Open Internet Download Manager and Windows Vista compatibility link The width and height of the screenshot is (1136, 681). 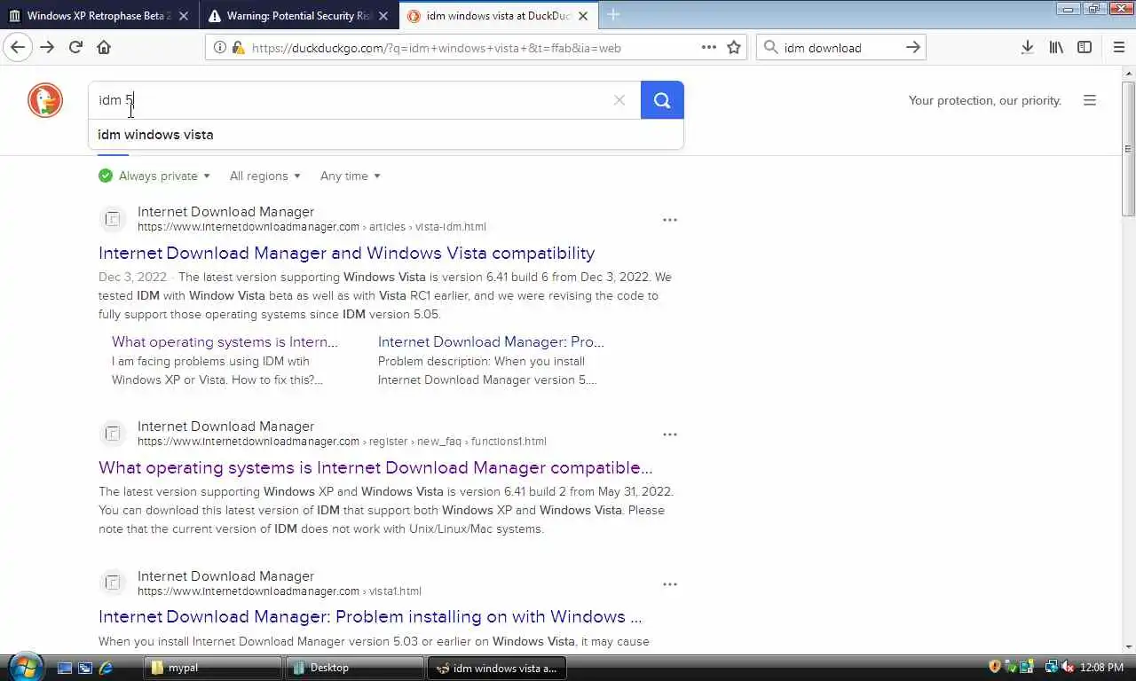pyautogui.click(x=346, y=253)
